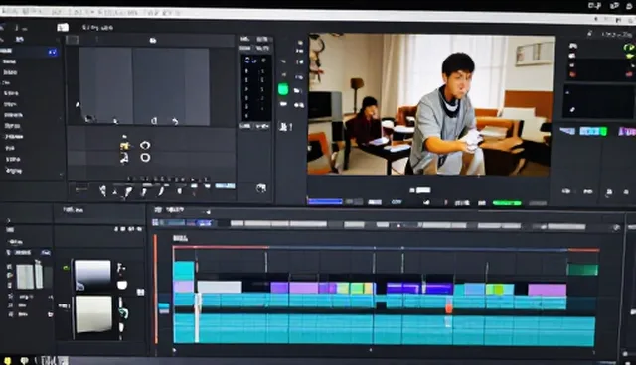Screen dimensions: 636x365
Task: Toggle the lower white ring under source monitor
Action: tap(145, 158)
